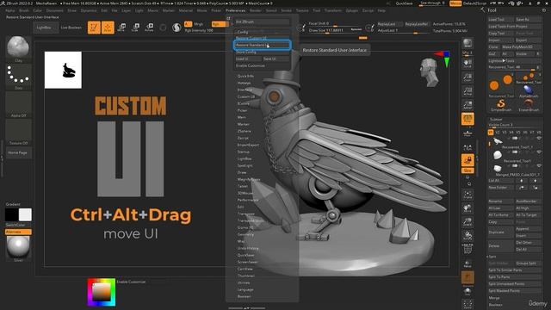Viewport: 551px width, 310px height.
Task: Toggle the orange Local symmetry lock button
Action: 467,160
